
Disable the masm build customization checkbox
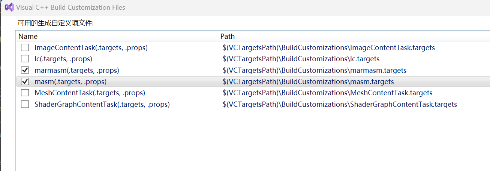25,81
